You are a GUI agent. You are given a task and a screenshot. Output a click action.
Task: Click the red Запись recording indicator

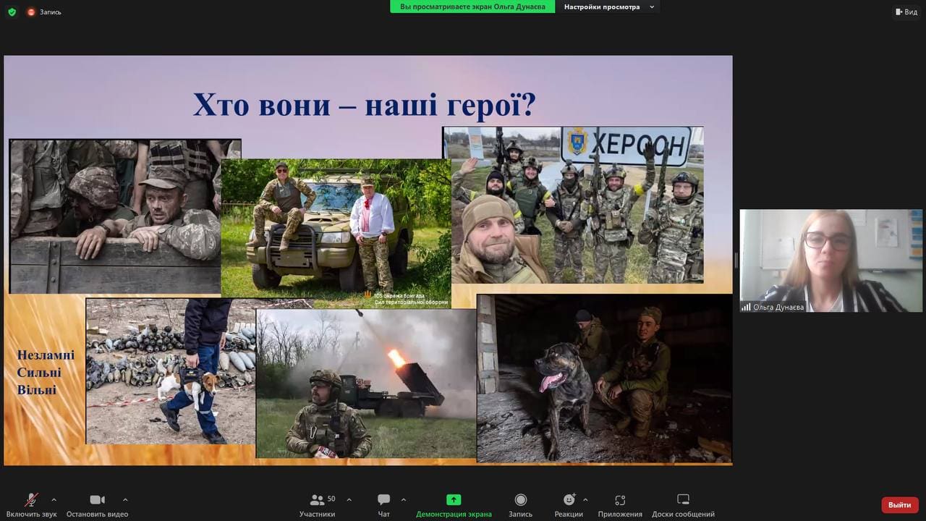click(x=44, y=12)
